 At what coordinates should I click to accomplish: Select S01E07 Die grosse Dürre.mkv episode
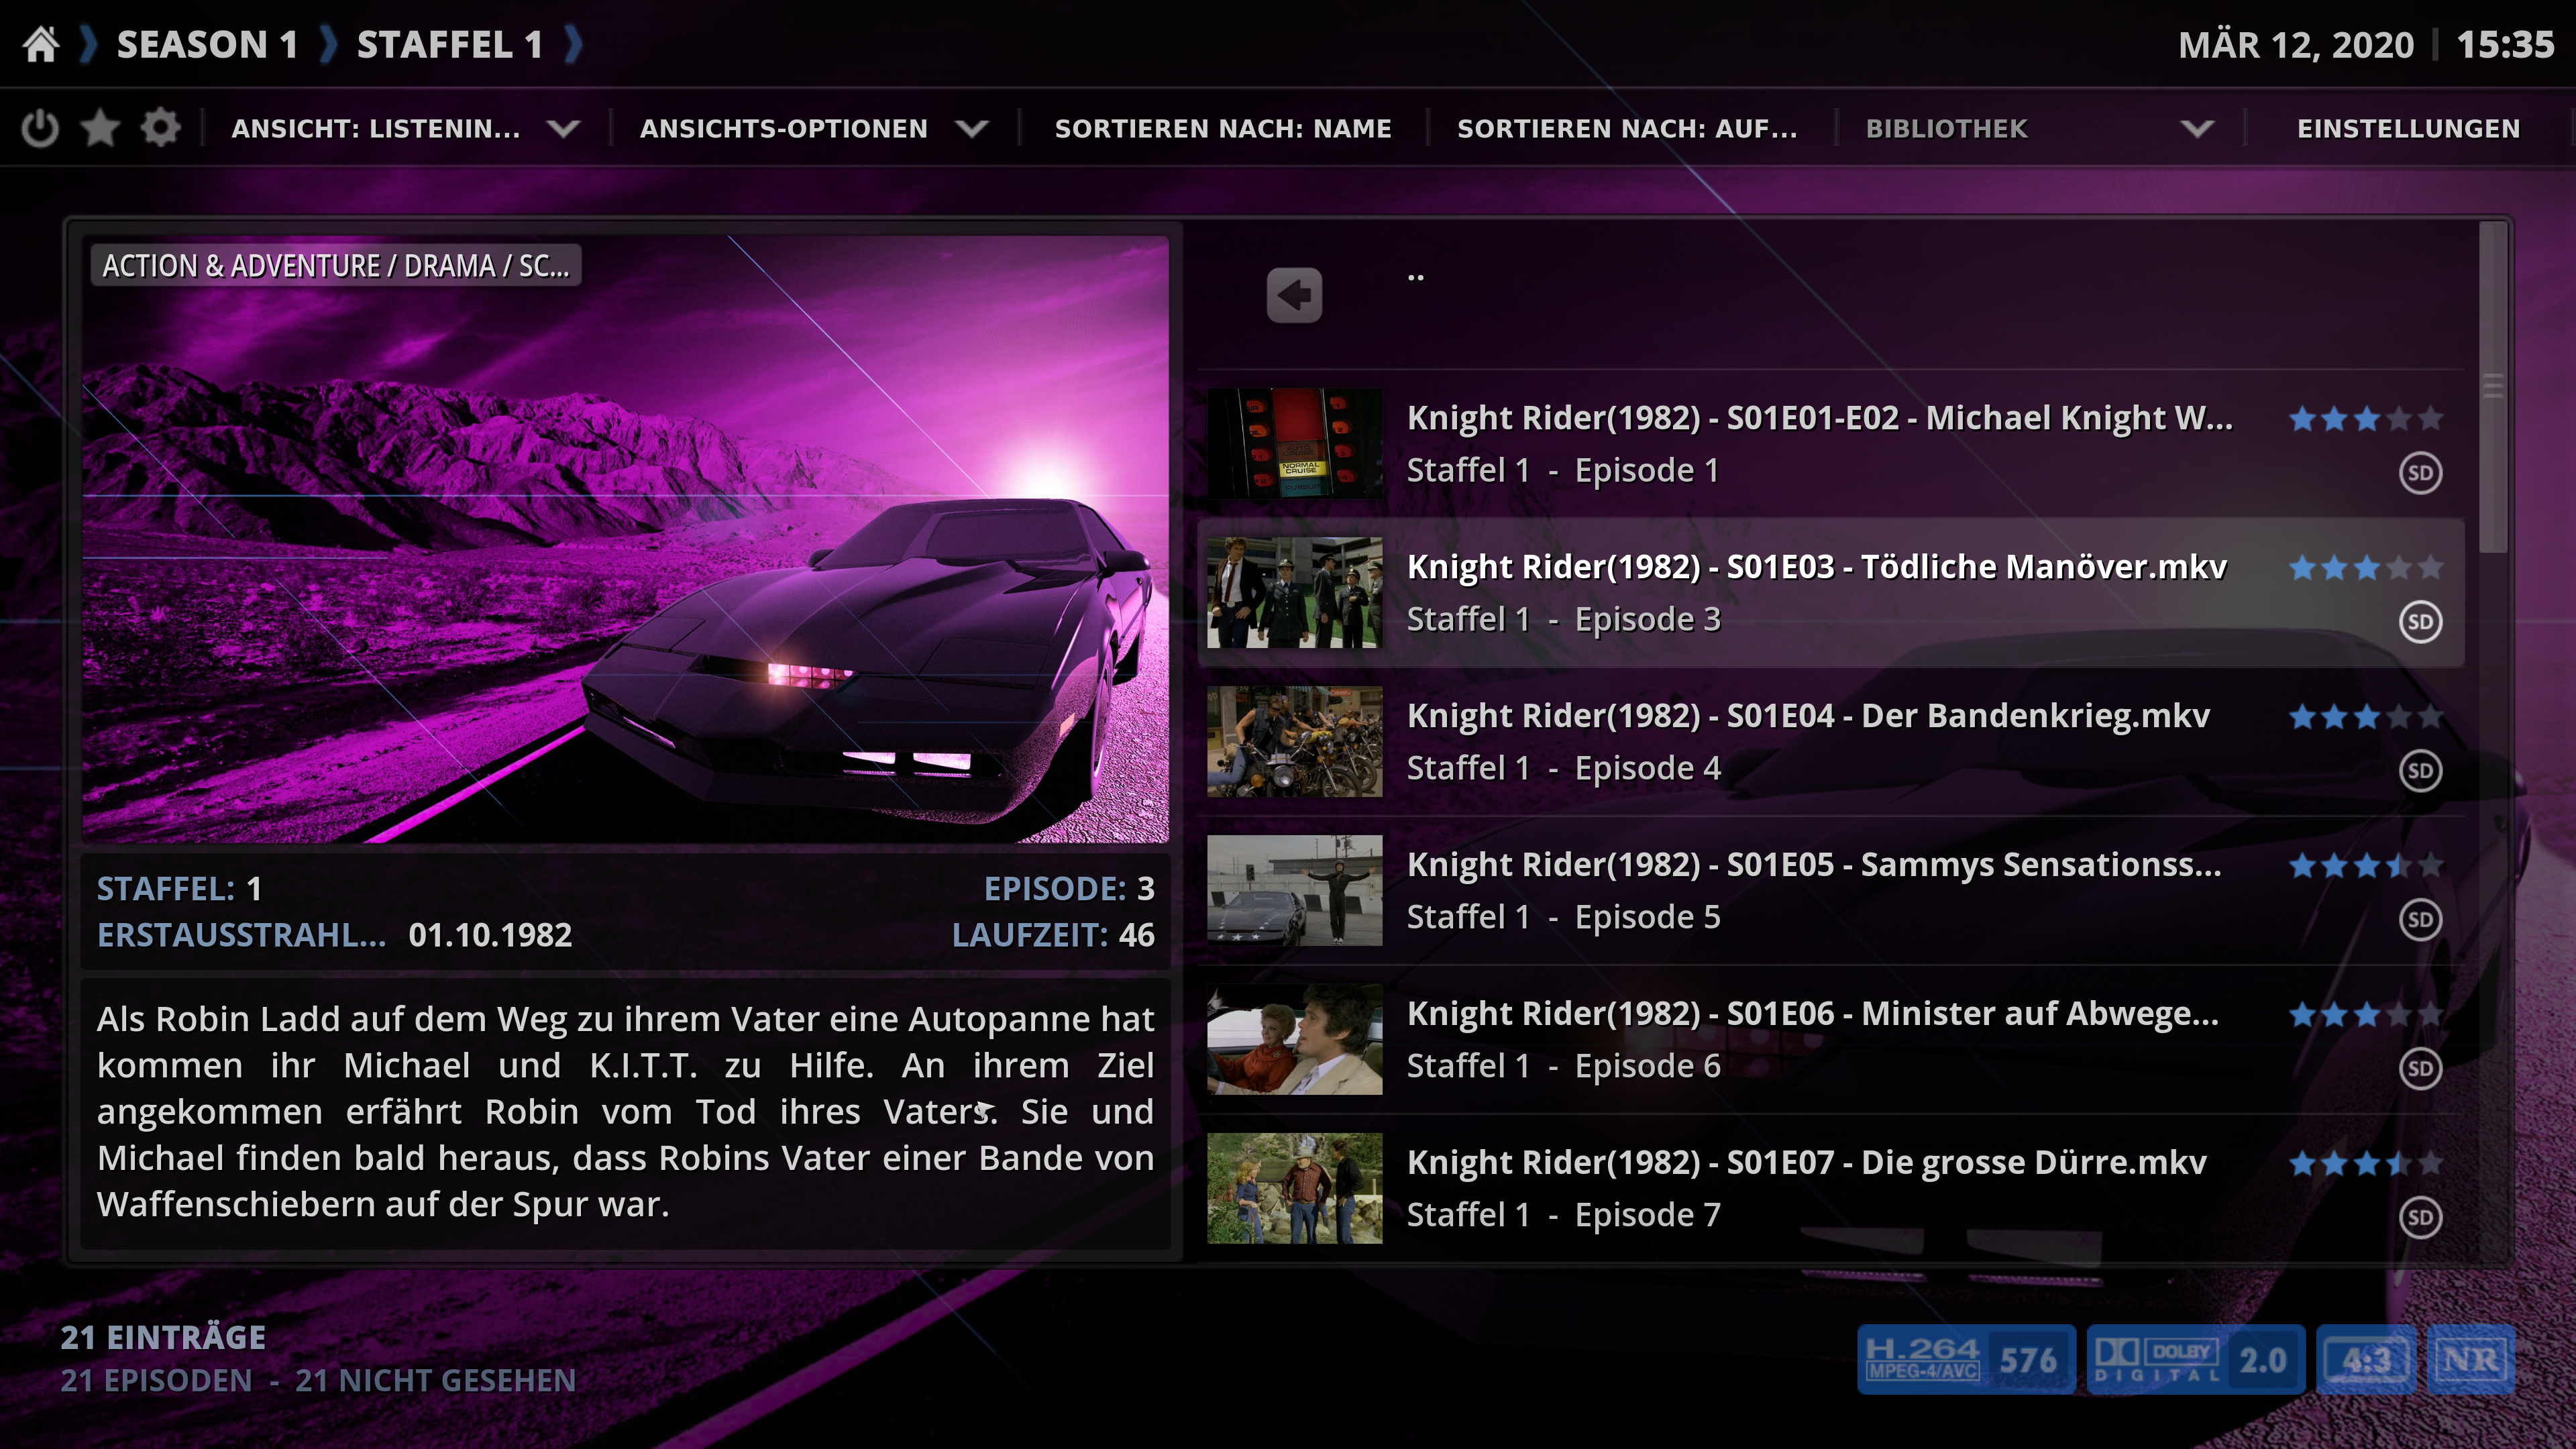1830,1189
